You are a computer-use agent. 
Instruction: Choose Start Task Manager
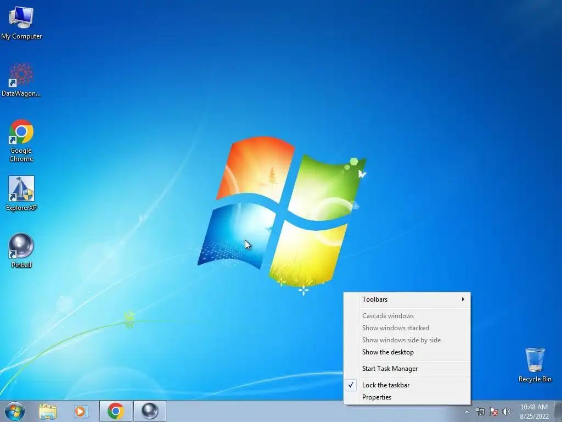click(407, 369)
